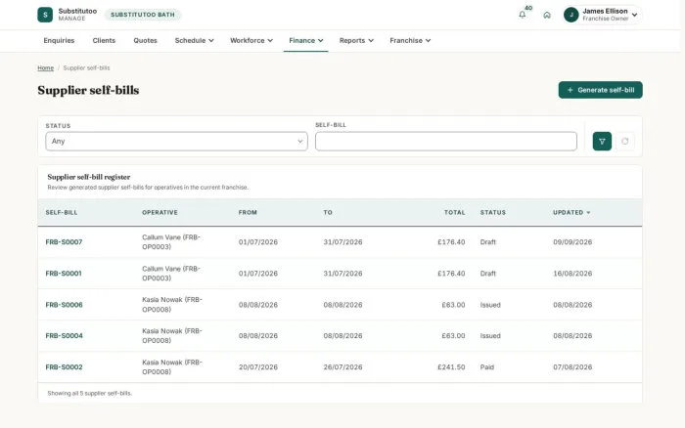Click Draft status in FRB-S0001 row

pyautogui.click(x=488, y=274)
